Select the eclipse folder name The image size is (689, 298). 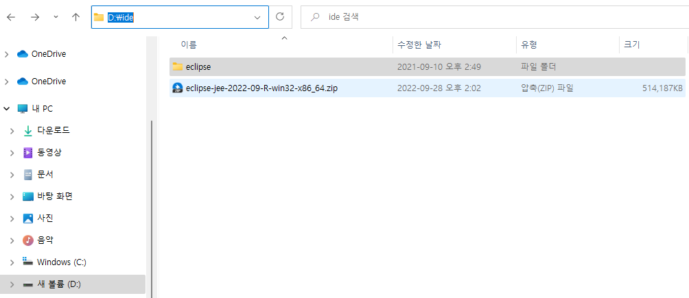click(198, 66)
